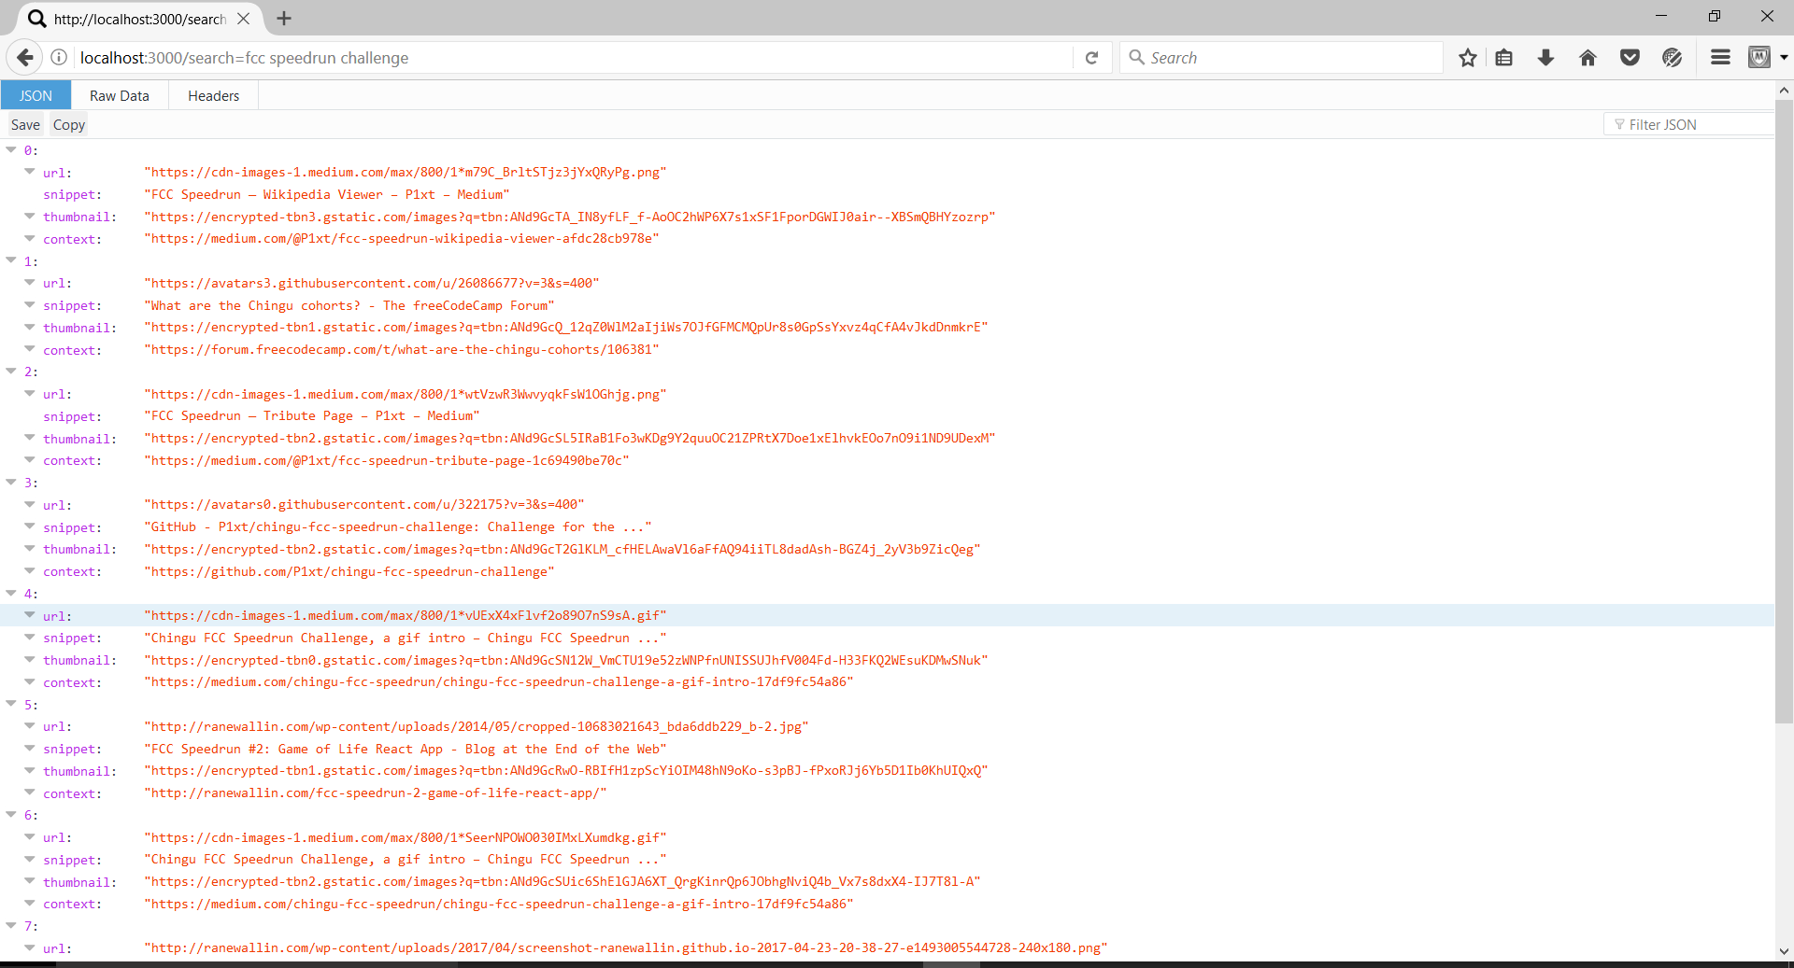Copy the JSON output

[69, 125]
